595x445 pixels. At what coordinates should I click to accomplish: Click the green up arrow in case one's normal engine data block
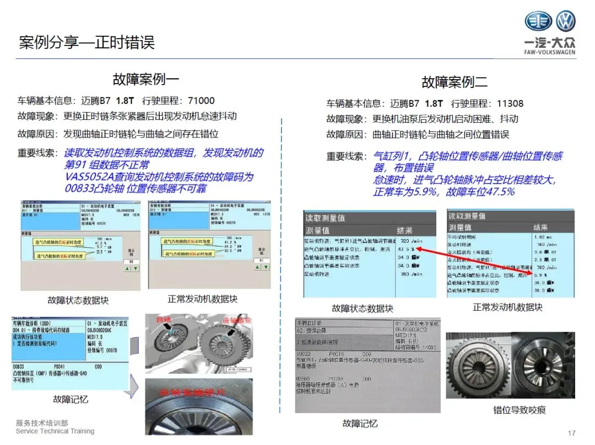258,267
